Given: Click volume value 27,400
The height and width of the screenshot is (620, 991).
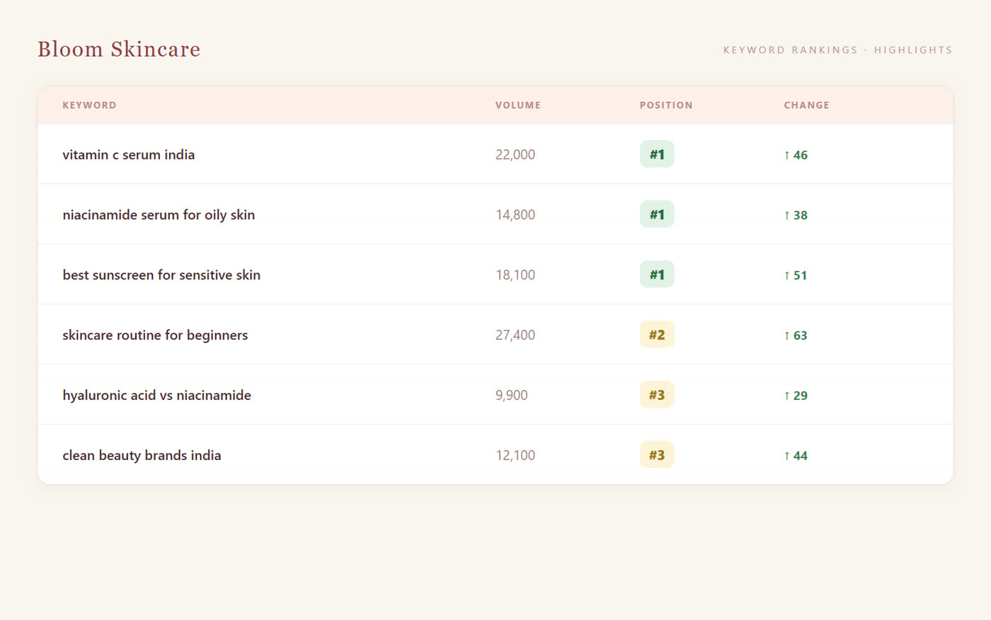Looking at the screenshot, I should click(x=515, y=335).
